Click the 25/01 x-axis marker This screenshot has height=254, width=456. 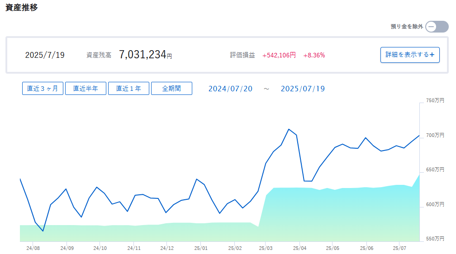click(x=201, y=248)
